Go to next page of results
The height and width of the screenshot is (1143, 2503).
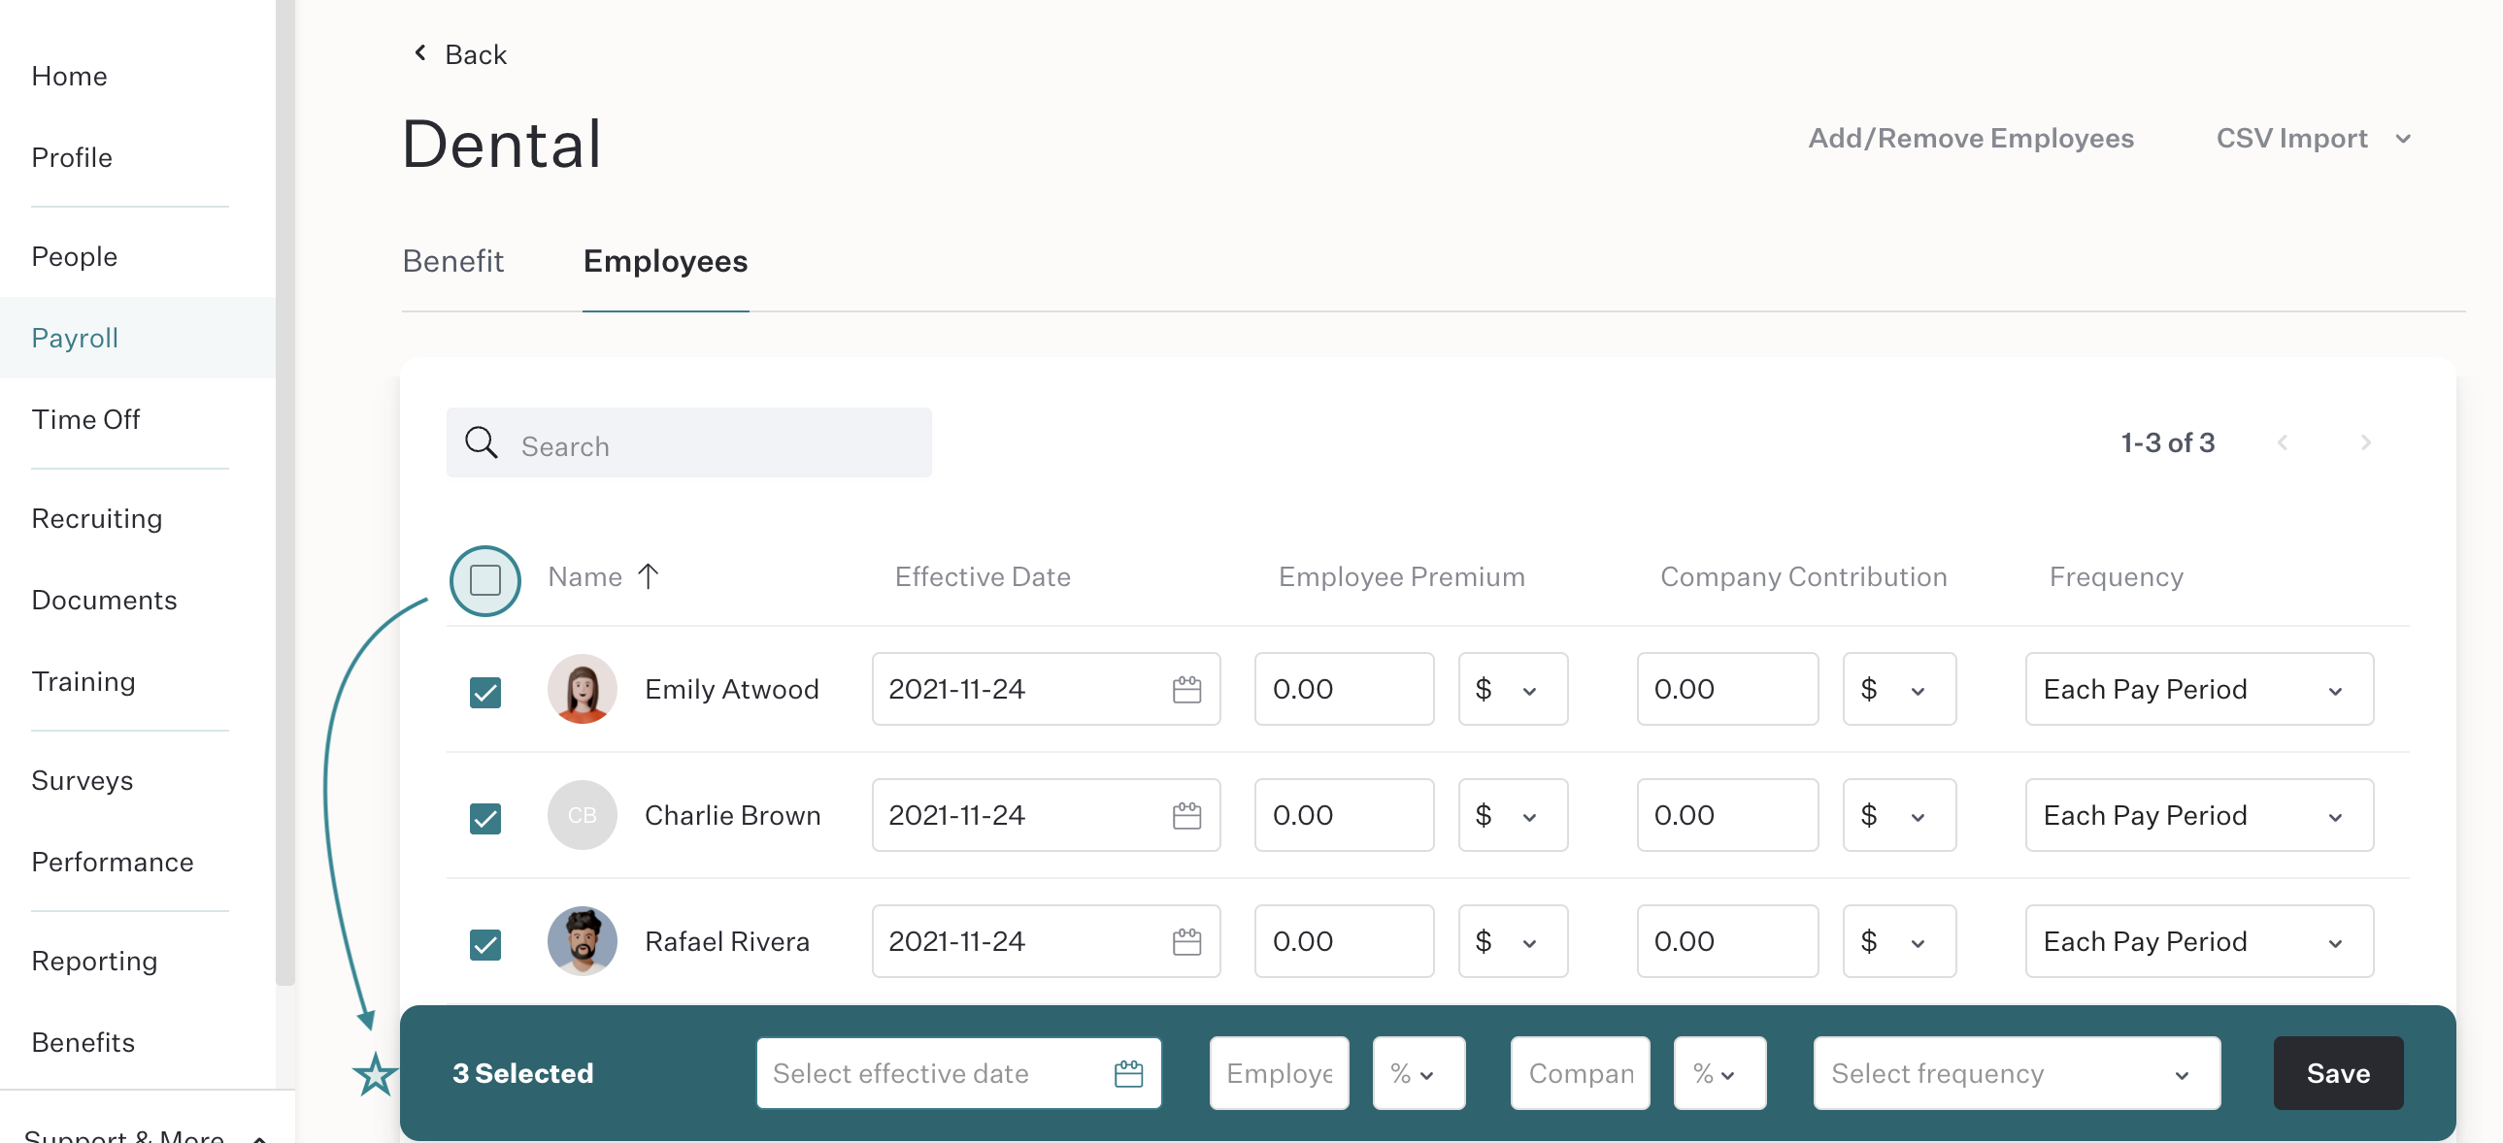pos(2366,442)
